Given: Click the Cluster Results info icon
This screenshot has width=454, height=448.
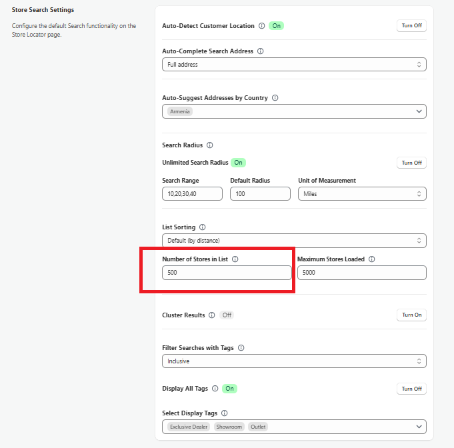Looking at the screenshot, I should [212, 315].
